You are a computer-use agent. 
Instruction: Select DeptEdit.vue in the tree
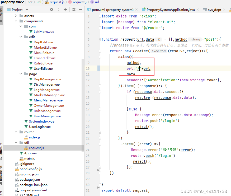click(x=43, y=42)
